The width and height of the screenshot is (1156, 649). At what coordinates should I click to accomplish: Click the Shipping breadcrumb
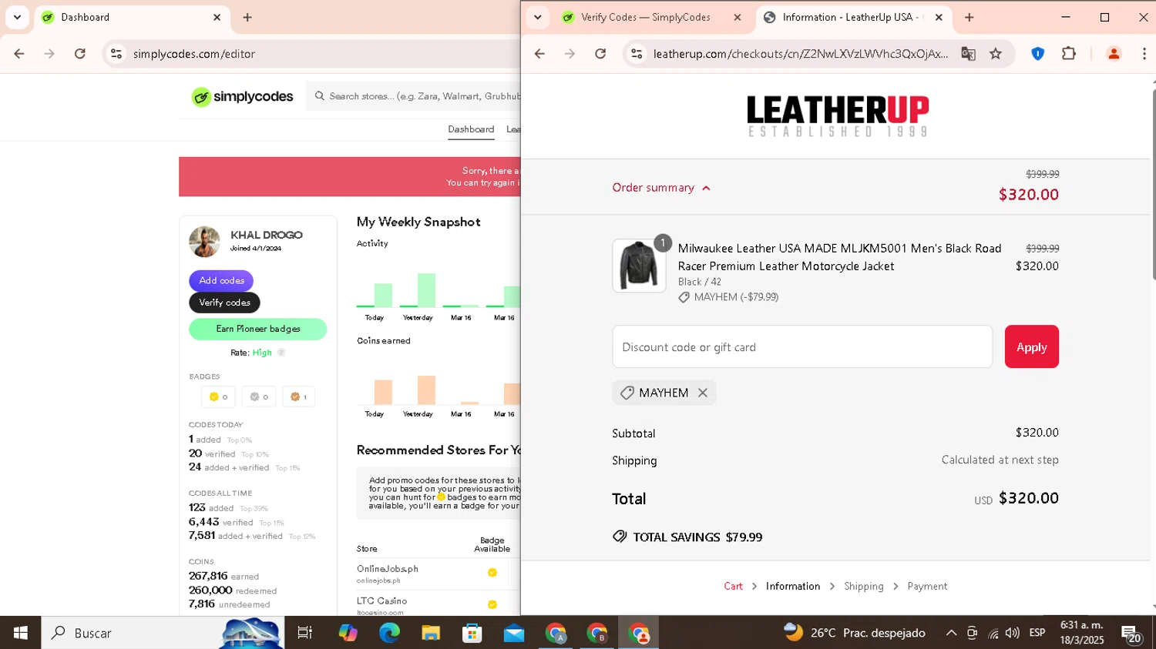point(864,587)
